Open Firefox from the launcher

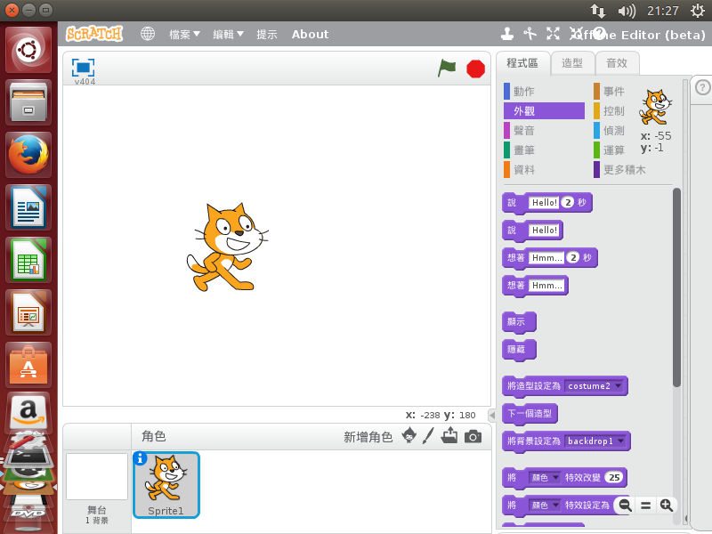[28, 154]
